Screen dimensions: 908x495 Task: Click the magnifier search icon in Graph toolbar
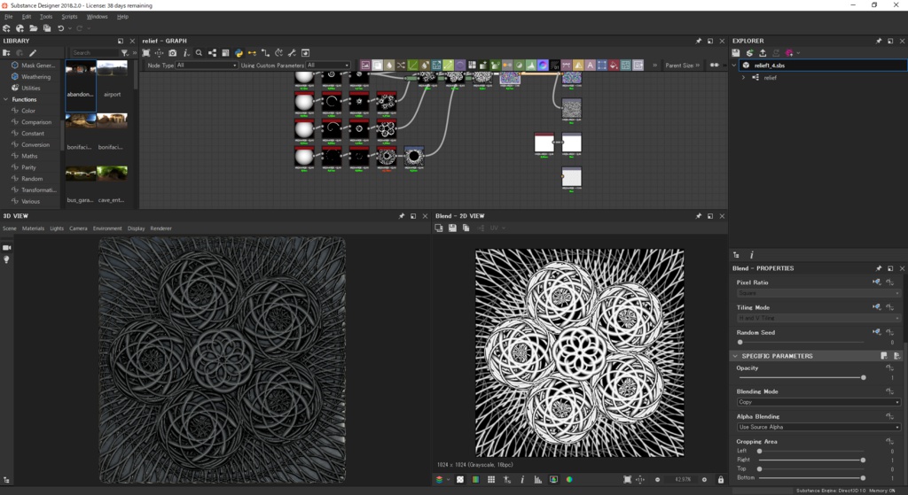tap(199, 52)
